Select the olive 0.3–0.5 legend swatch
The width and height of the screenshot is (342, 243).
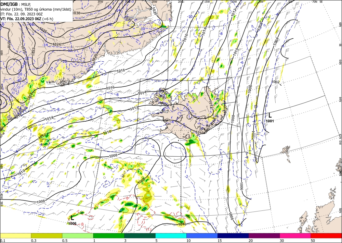tap(47, 235)
